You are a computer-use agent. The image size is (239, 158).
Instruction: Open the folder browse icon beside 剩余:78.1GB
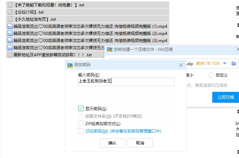[x=234, y=63]
